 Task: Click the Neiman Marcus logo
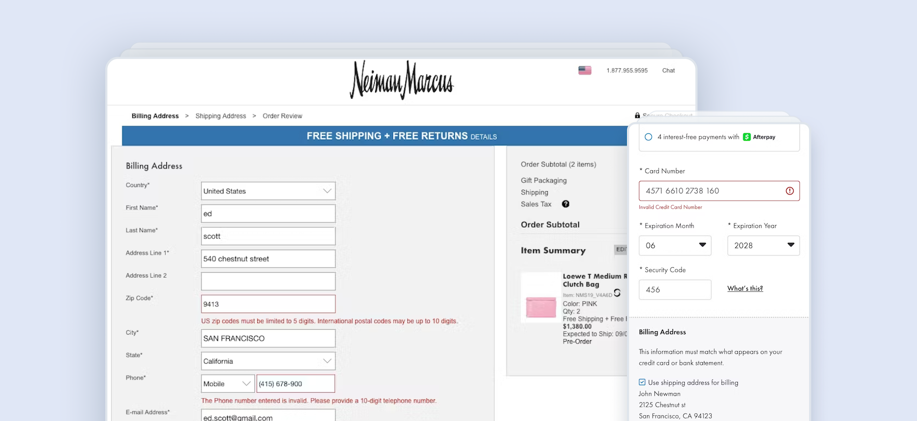click(401, 80)
